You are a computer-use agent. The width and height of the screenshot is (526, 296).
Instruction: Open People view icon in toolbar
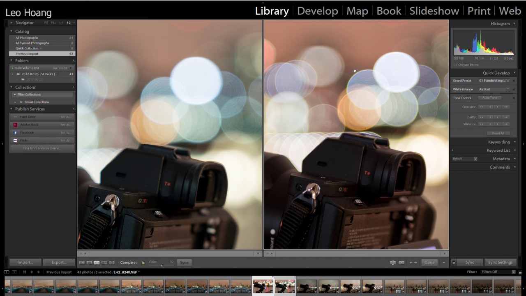(112, 262)
